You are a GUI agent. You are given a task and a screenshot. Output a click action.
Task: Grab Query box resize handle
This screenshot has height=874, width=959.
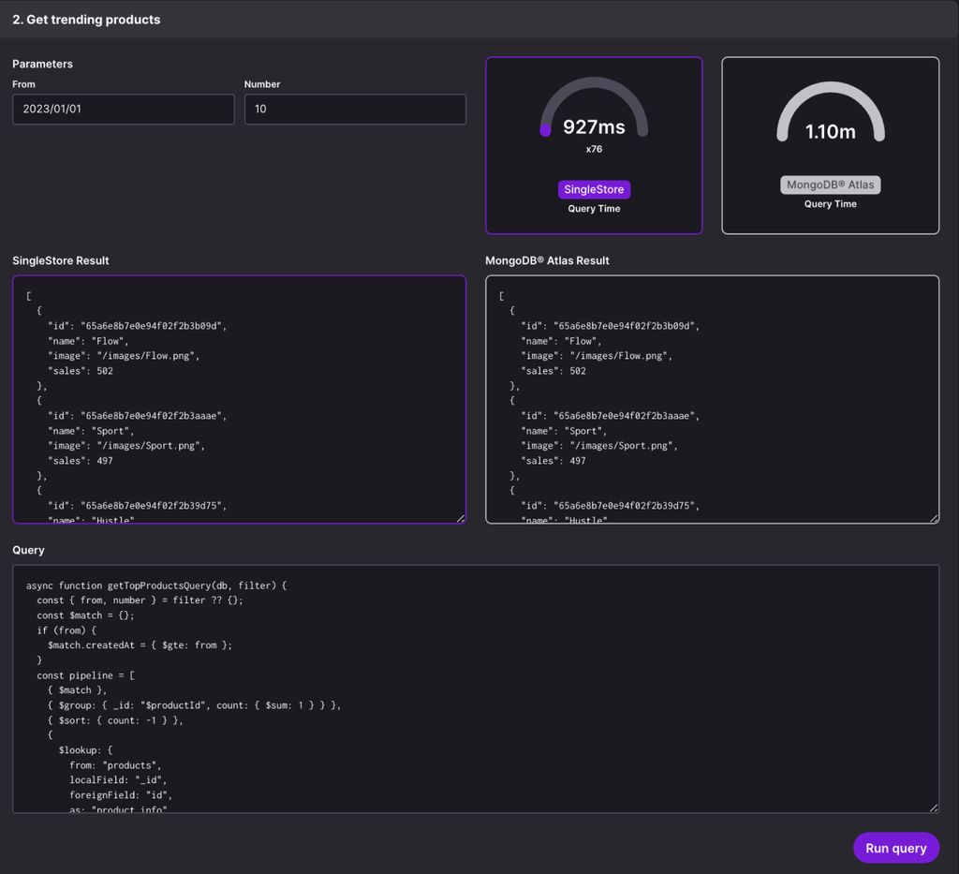point(934,807)
